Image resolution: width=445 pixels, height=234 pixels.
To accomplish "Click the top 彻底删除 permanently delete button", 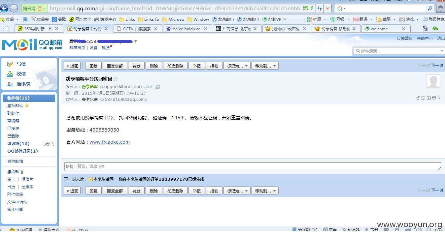I will tap(175, 66).
